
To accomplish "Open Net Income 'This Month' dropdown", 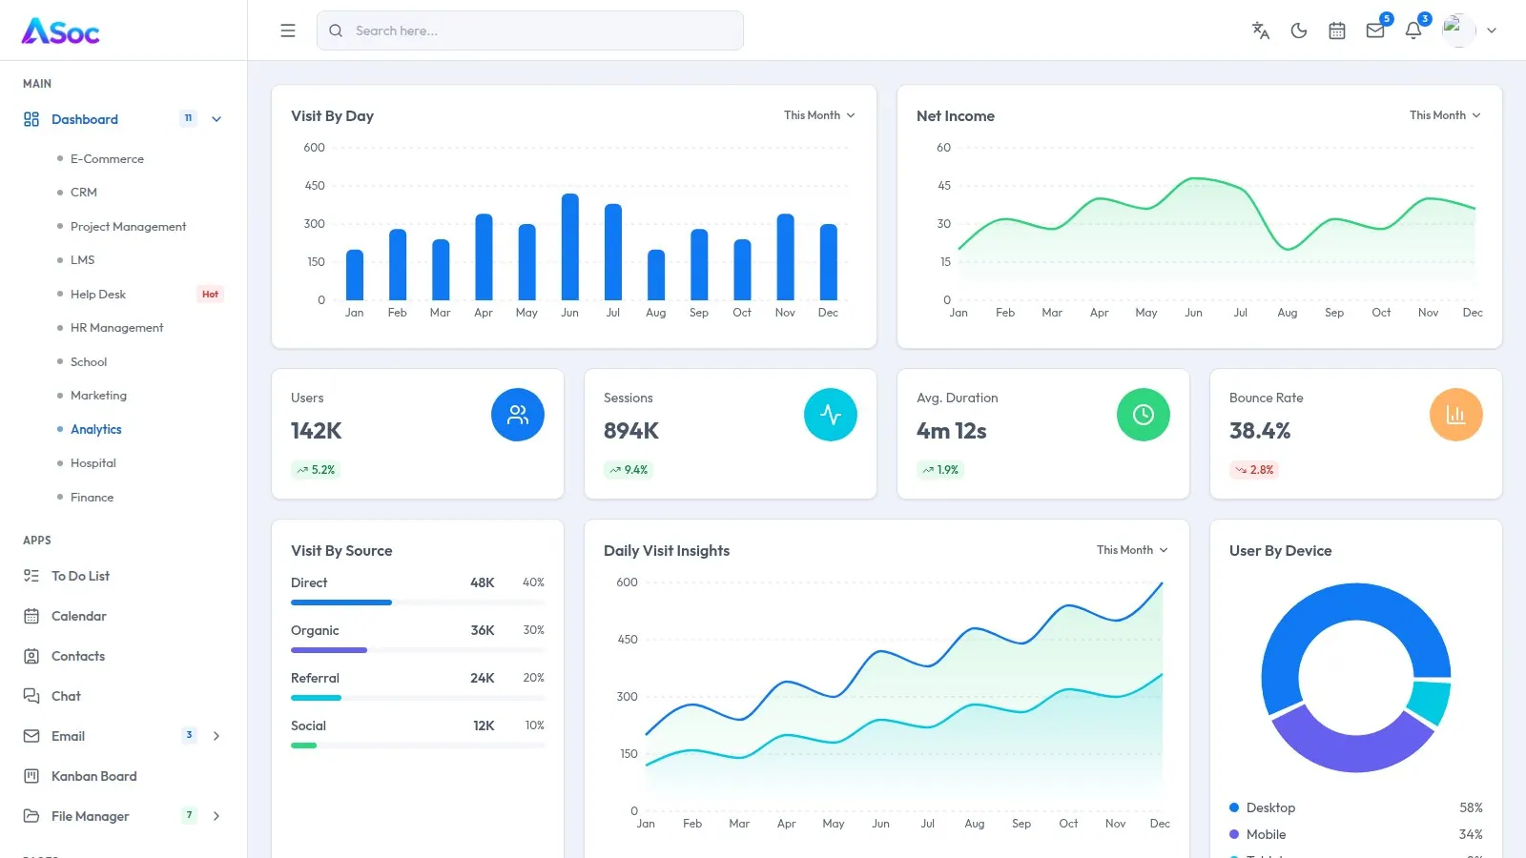I will tap(1445, 115).
